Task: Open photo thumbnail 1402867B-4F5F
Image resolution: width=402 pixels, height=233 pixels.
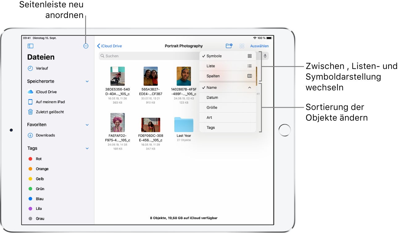Action: pyautogui.click(x=184, y=76)
